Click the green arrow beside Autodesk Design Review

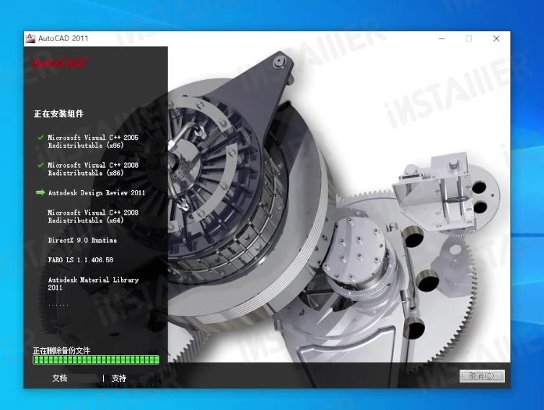coord(40,192)
